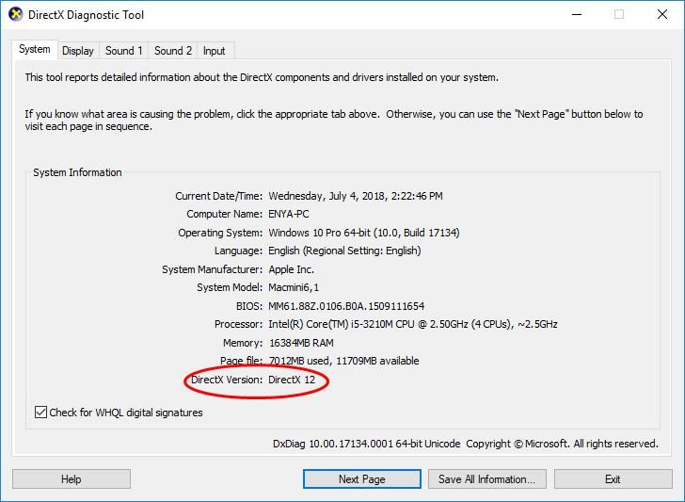
Task: Minimize the DirectX Diagnostic Tool window
Action: click(575, 15)
